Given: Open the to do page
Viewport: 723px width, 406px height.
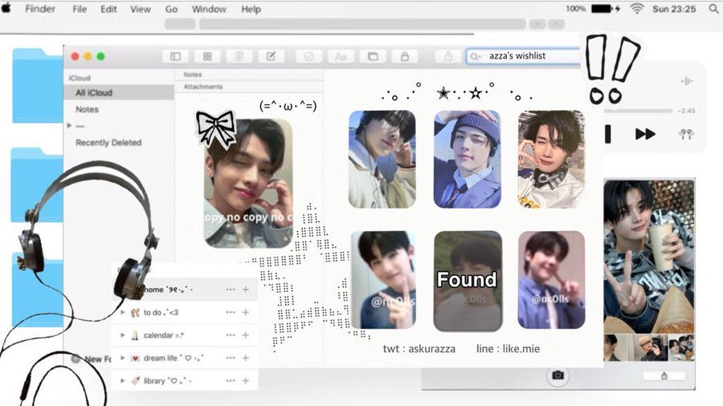Looking at the screenshot, I should 161,313.
